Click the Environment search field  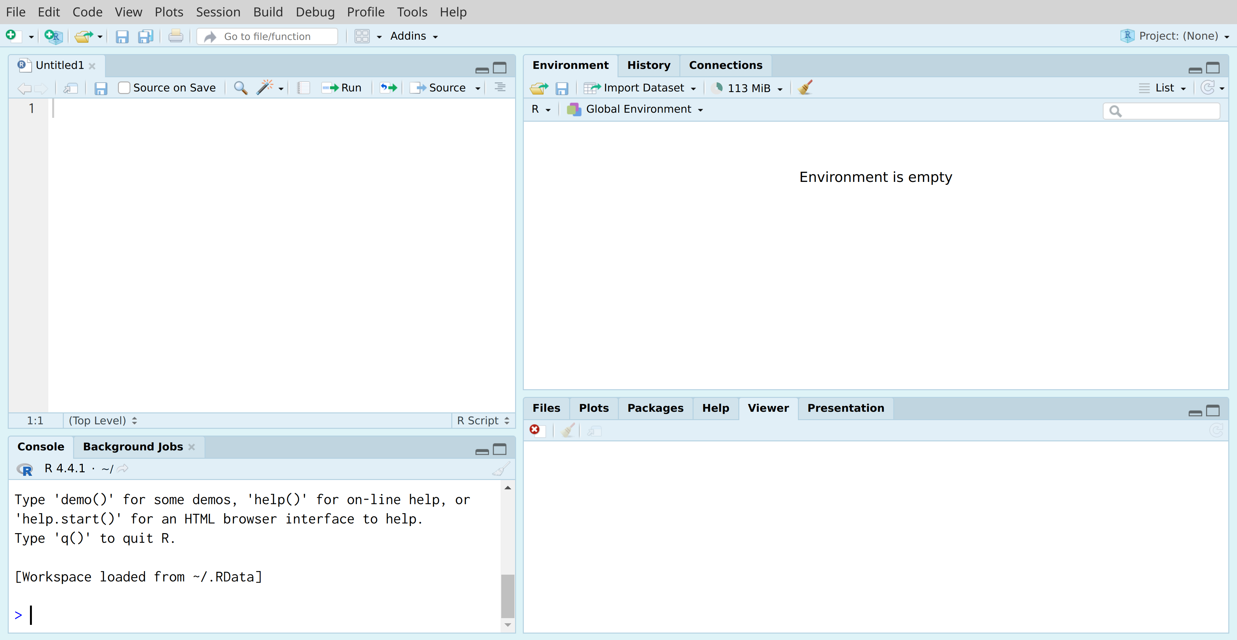[1162, 111]
